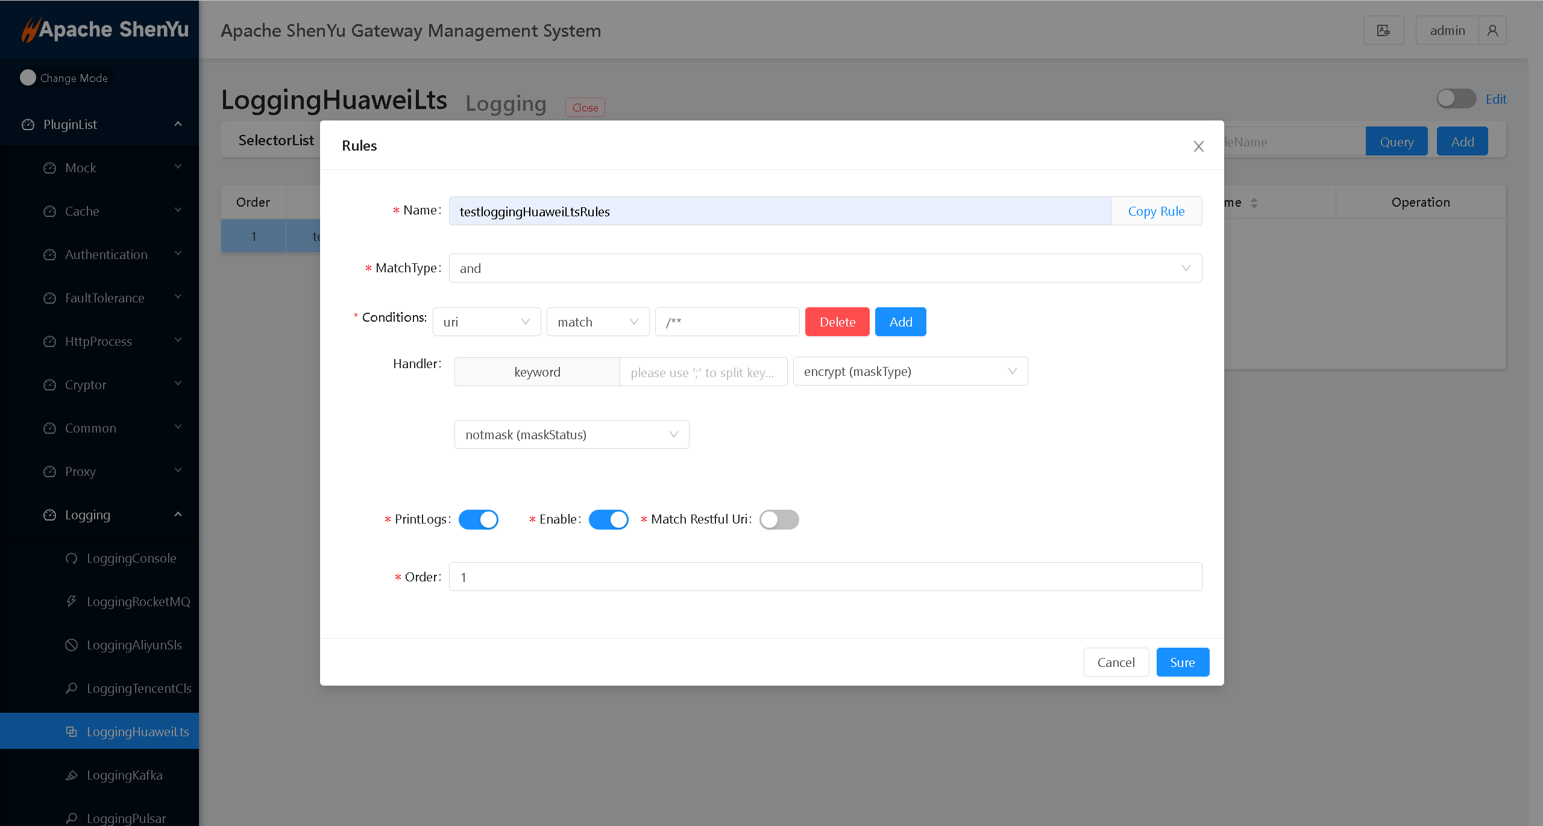The height and width of the screenshot is (826, 1543).
Task: Click the LoggingKafka sidebar icon
Action: 72,775
